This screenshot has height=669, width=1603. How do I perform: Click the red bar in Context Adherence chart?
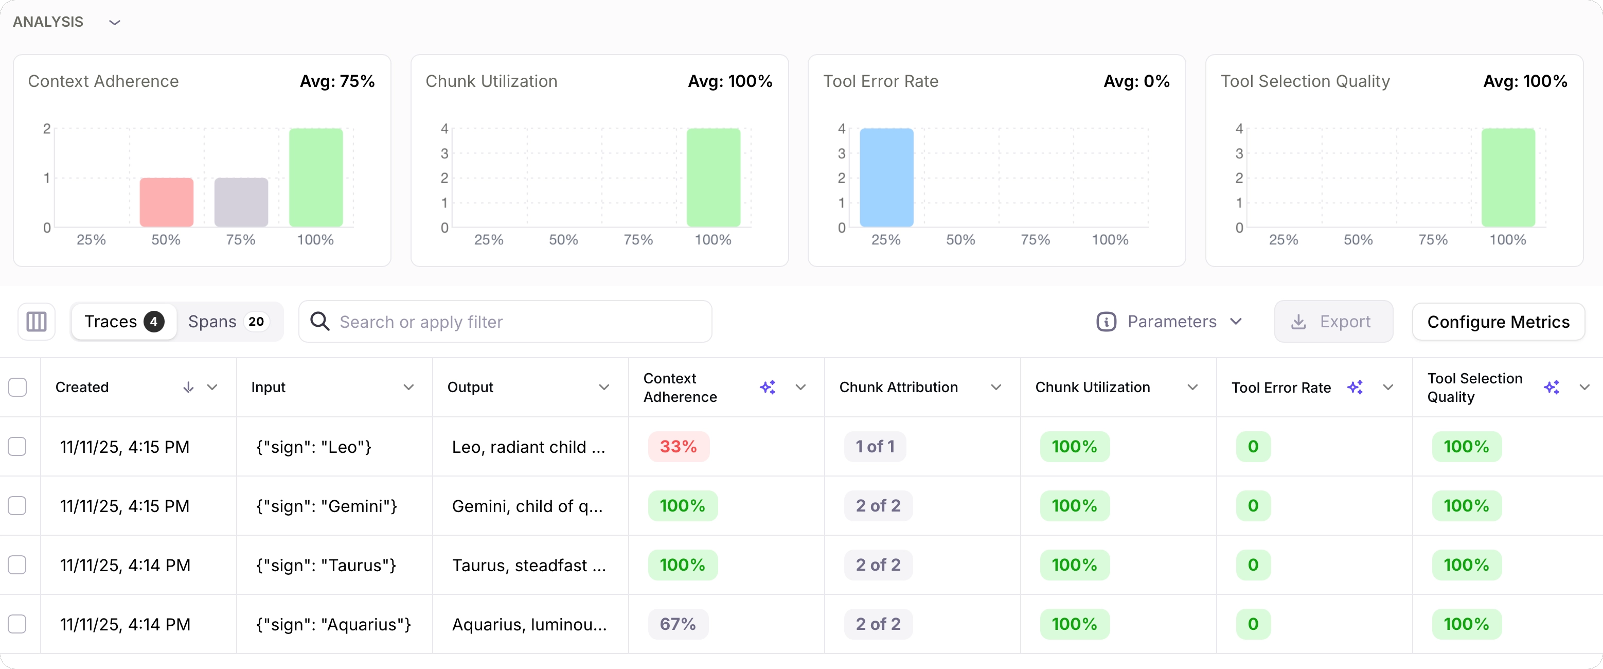tap(166, 202)
